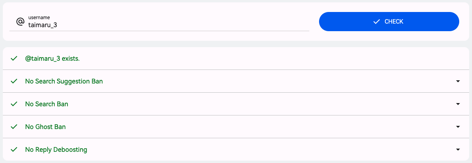Click the 'No Ghost Ban' label text

coord(46,127)
